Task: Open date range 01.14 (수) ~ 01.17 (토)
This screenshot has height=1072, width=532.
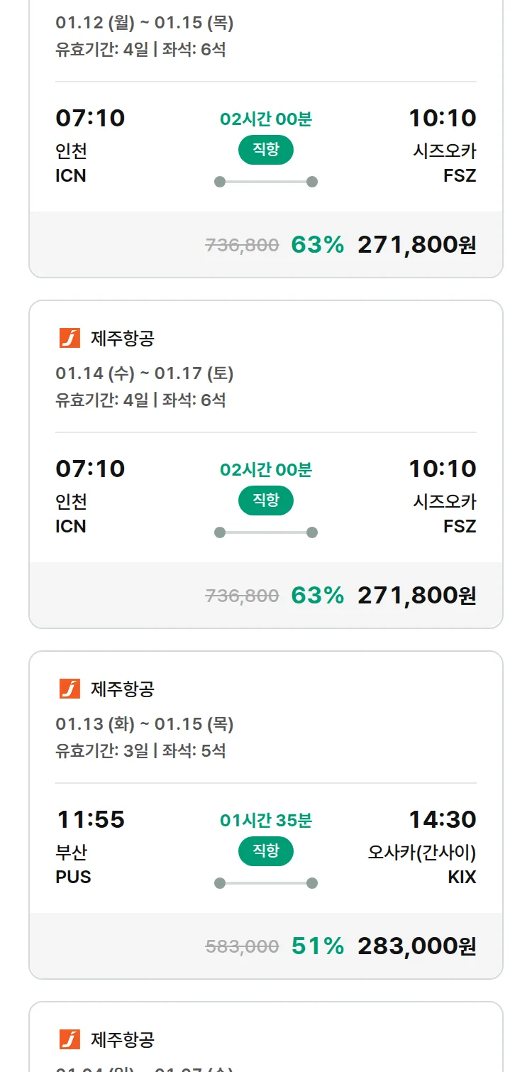Action: coord(145,373)
